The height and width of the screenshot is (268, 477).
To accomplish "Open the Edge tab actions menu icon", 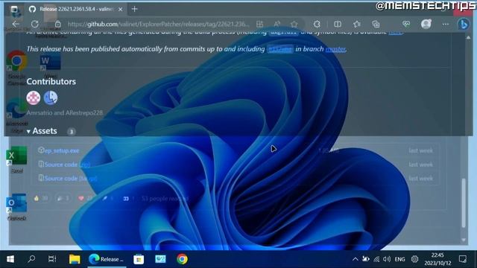I will tap(14, 9).
